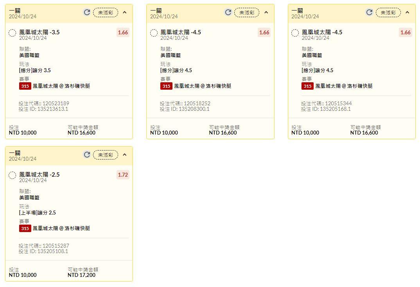The image size is (420, 287).
Task: Select the title 鳳凰城太陽 -3.5
Action: point(39,32)
